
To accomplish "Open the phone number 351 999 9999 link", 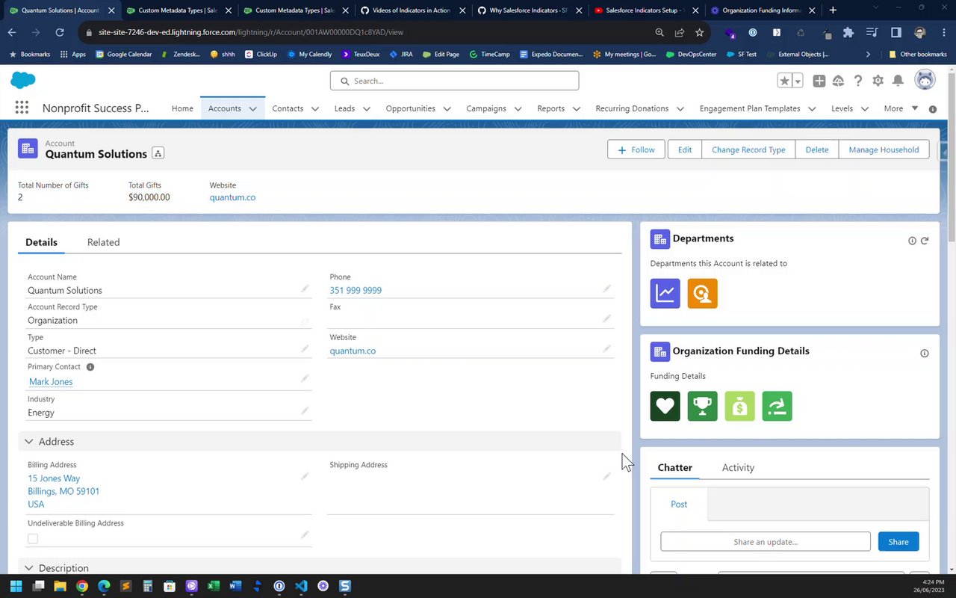I will point(356,290).
